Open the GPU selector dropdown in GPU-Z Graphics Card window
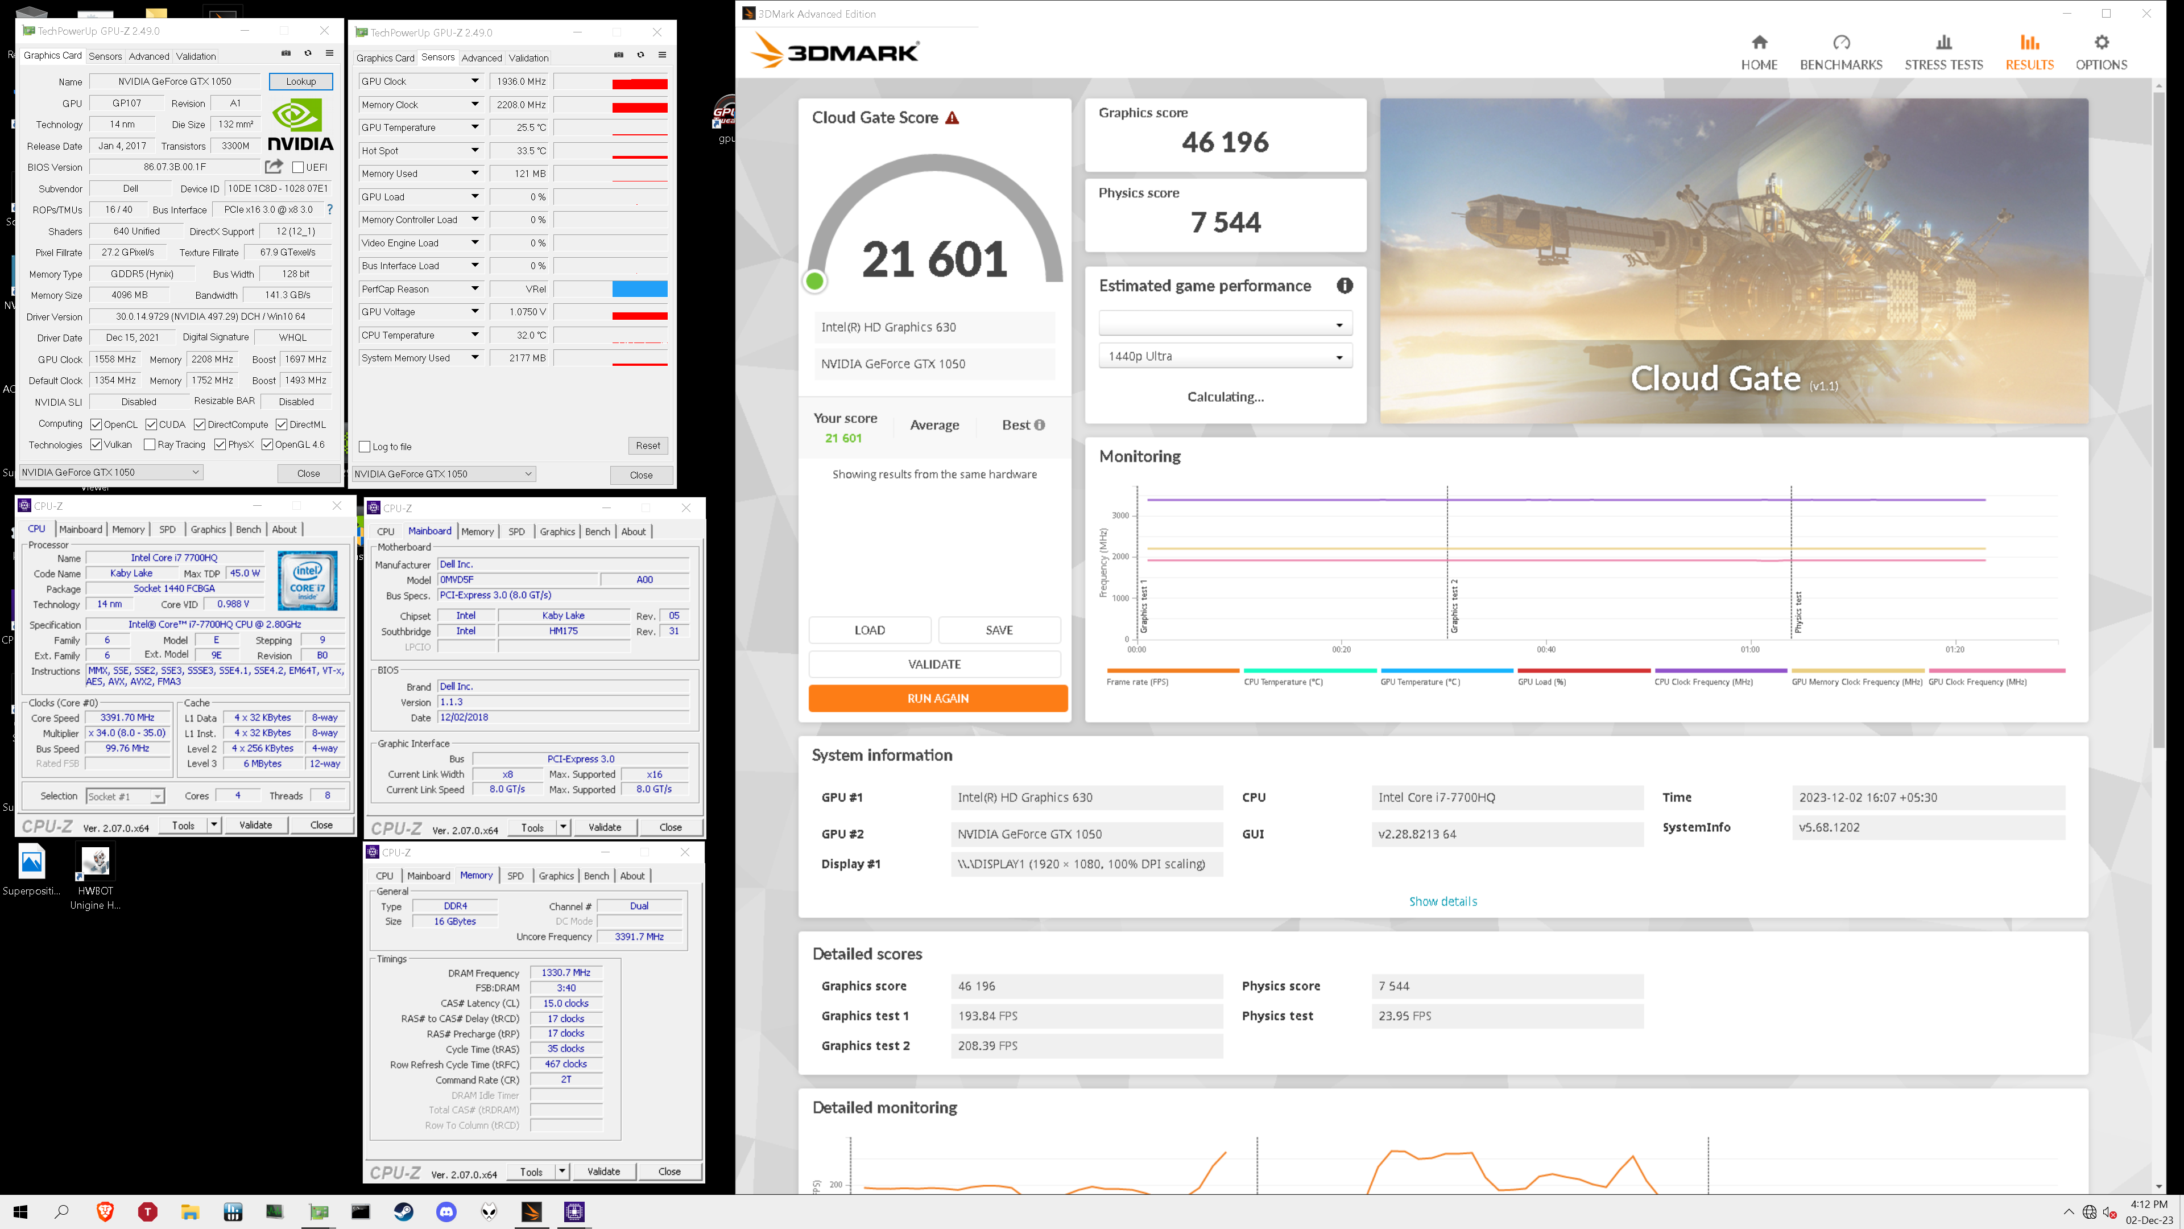Screen dimensions: 2184x1229 (111, 472)
